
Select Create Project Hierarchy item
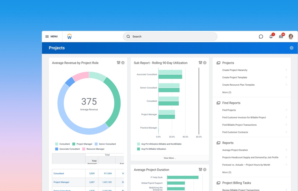235,70
